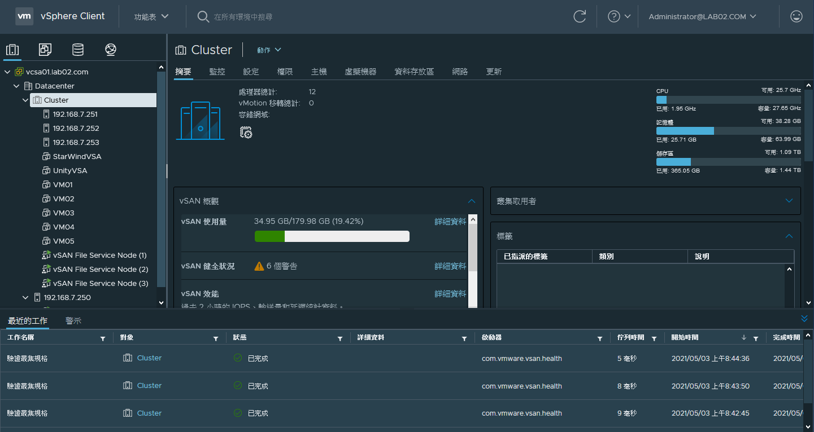The height and width of the screenshot is (432, 814).
Task: Switch to the 資料存放區 tab
Action: pos(414,72)
